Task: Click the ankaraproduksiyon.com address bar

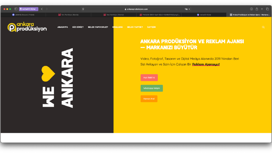Action: [136, 9]
